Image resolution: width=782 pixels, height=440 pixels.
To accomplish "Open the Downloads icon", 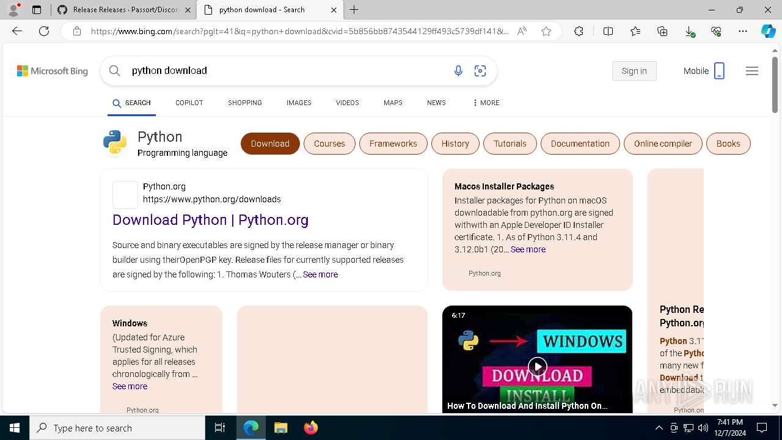I will [689, 31].
